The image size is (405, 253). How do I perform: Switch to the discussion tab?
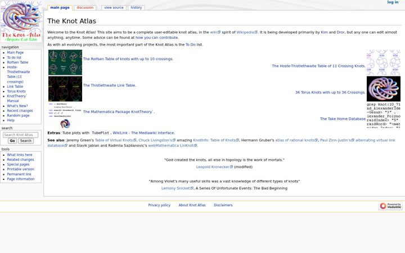point(85,8)
